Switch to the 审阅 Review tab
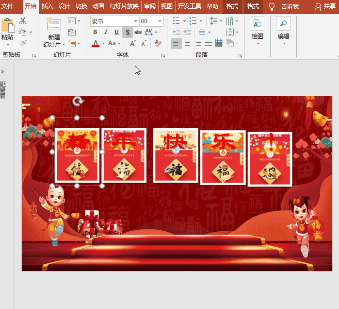Screen dimensions: 339x309 149,6
